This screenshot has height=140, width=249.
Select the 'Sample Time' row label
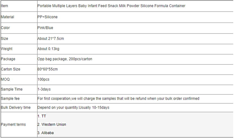click(12, 89)
